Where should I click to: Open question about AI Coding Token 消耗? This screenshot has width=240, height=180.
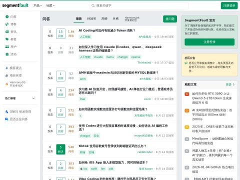pyautogui.click(x=107, y=30)
